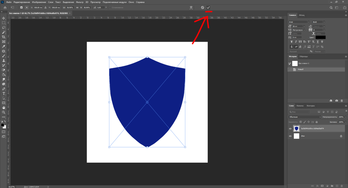
Task: Select the Horizontal Type tool
Action: (x=4, y=94)
